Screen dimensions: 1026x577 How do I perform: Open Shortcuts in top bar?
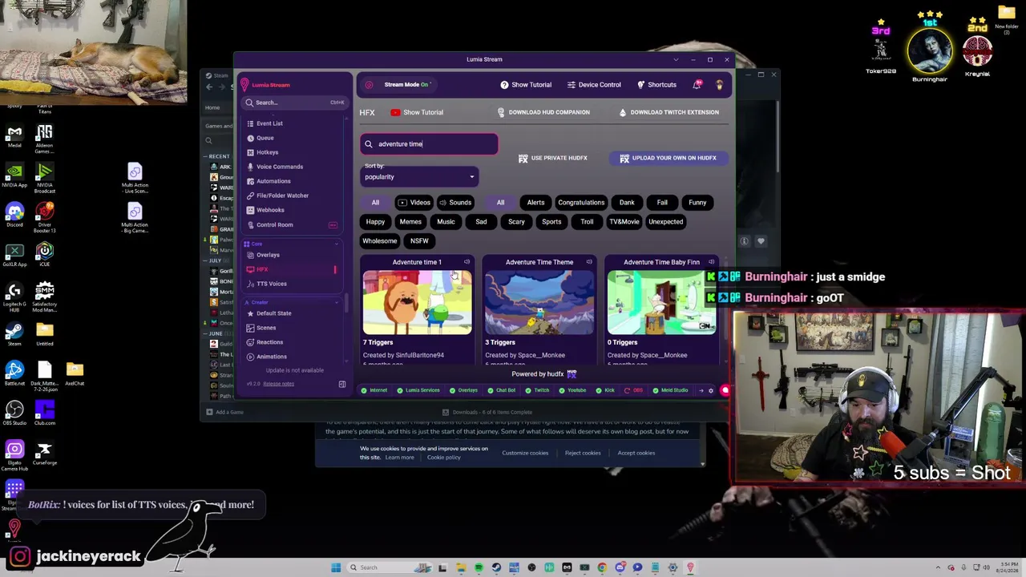656,85
